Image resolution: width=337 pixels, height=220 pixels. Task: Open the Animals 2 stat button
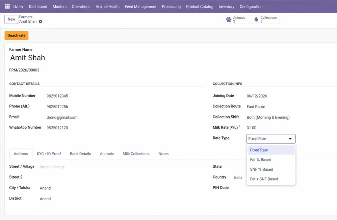tap(237, 19)
